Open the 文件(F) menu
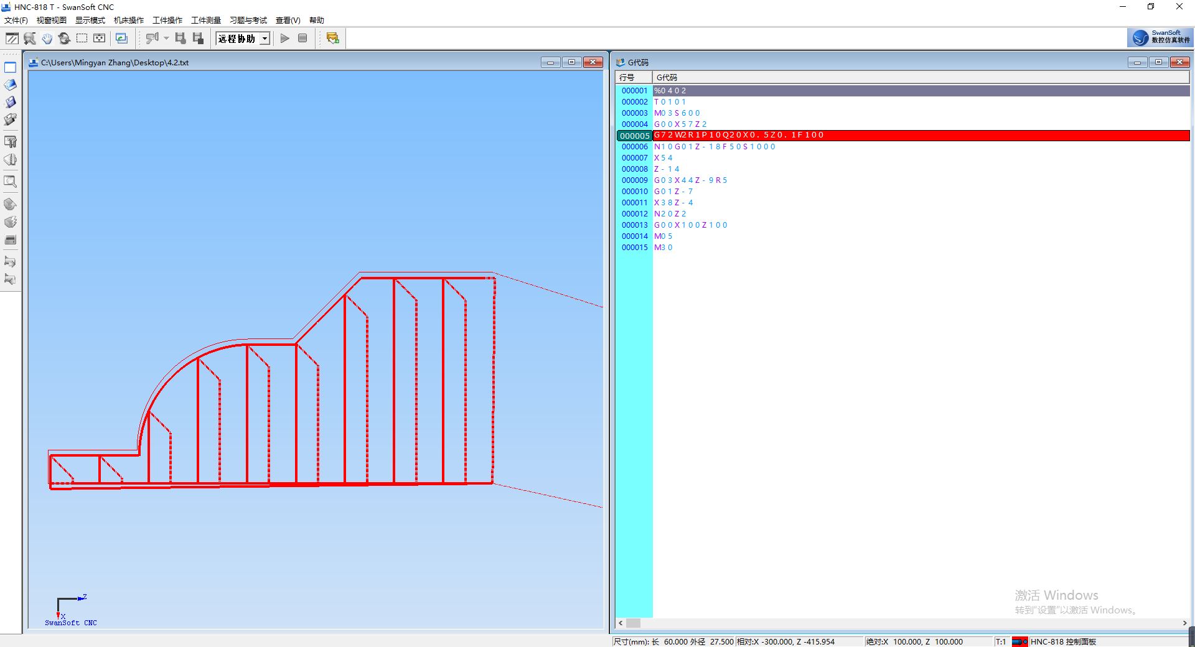This screenshot has width=1195, height=647. (x=16, y=21)
